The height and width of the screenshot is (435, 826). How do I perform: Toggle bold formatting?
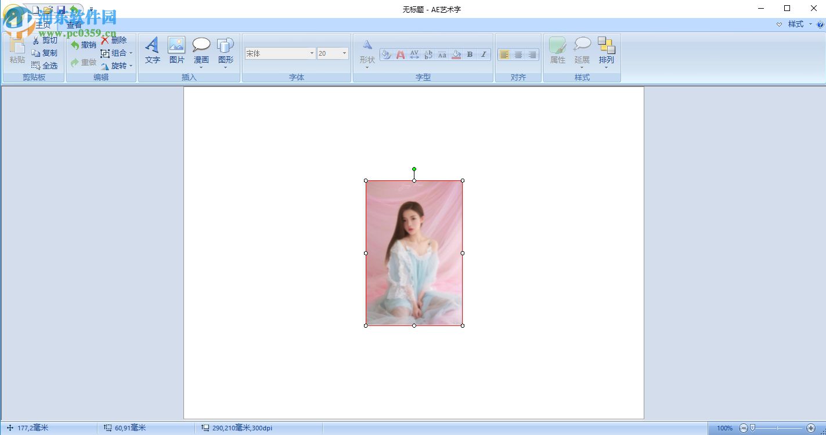pos(470,55)
